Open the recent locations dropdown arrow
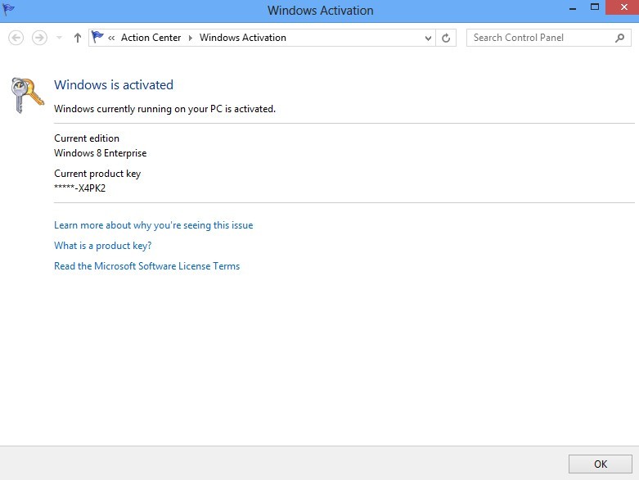This screenshot has width=639, height=480. (x=59, y=38)
